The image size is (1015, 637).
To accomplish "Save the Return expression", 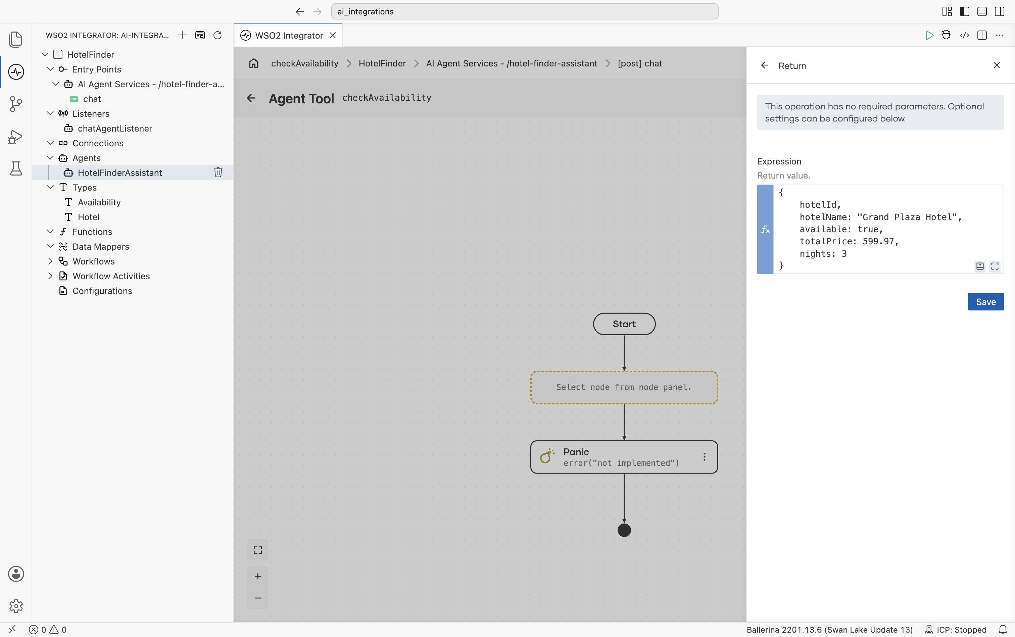I will [x=985, y=302].
